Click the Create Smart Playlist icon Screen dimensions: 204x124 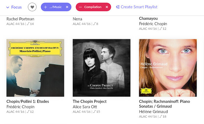tap(118, 7)
